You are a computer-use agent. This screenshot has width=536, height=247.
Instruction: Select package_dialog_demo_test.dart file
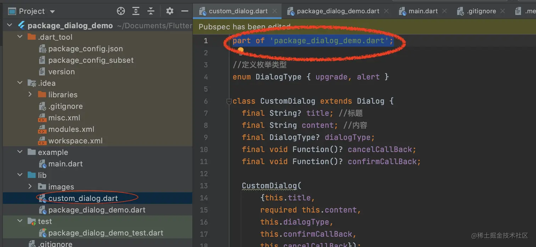[106, 233]
